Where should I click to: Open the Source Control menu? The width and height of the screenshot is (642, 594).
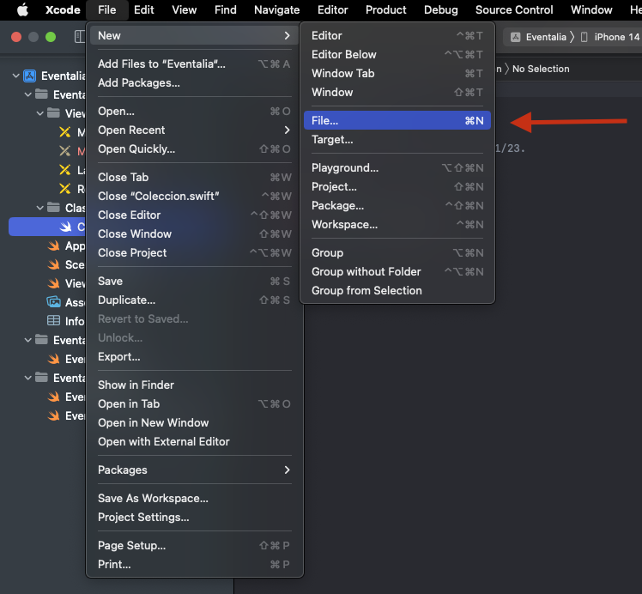(x=514, y=9)
